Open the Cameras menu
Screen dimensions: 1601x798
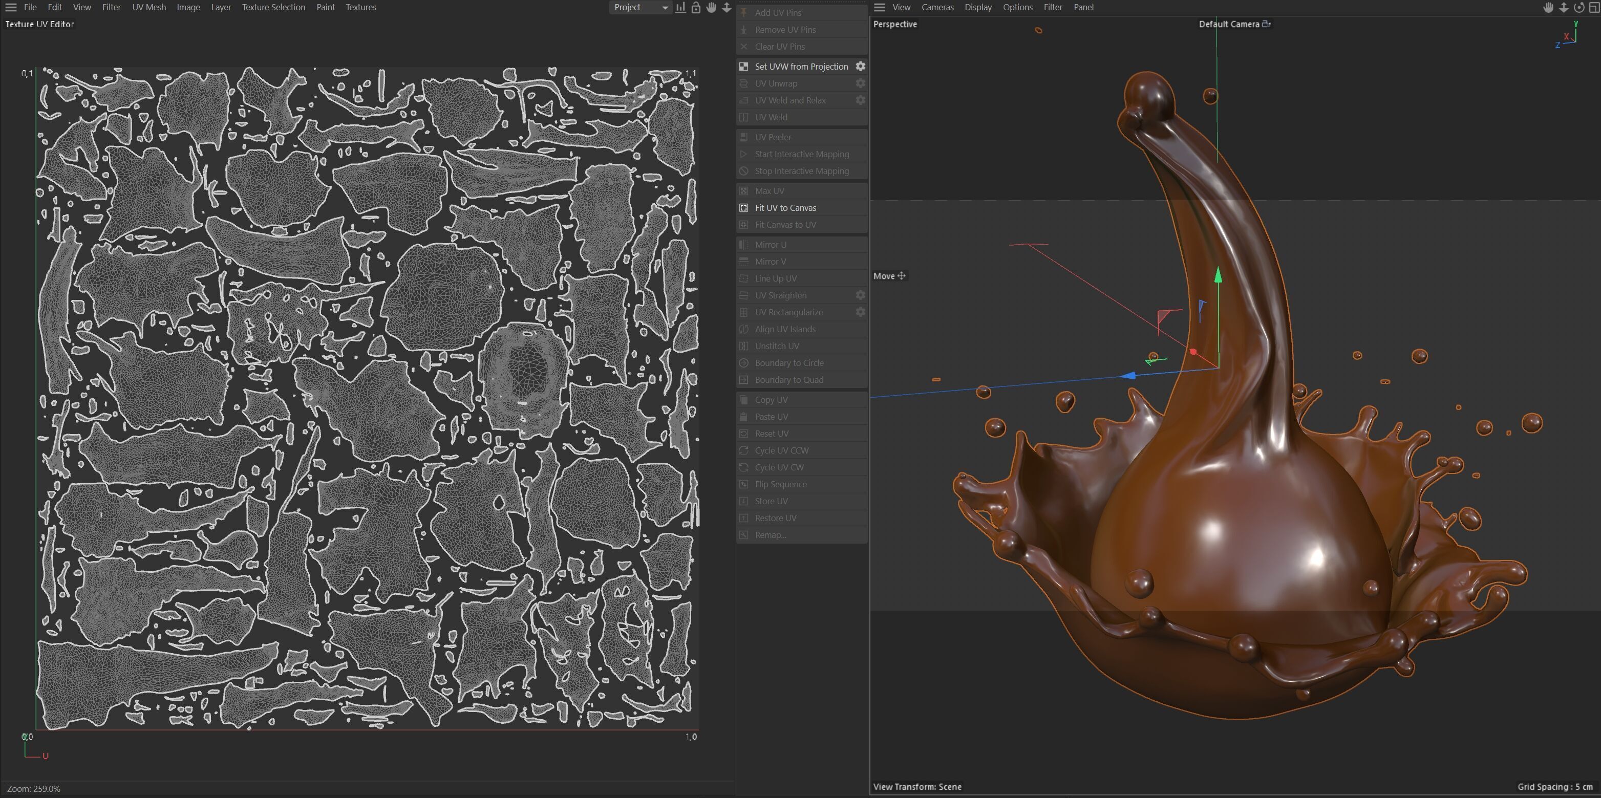pyautogui.click(x=937, y=8)
